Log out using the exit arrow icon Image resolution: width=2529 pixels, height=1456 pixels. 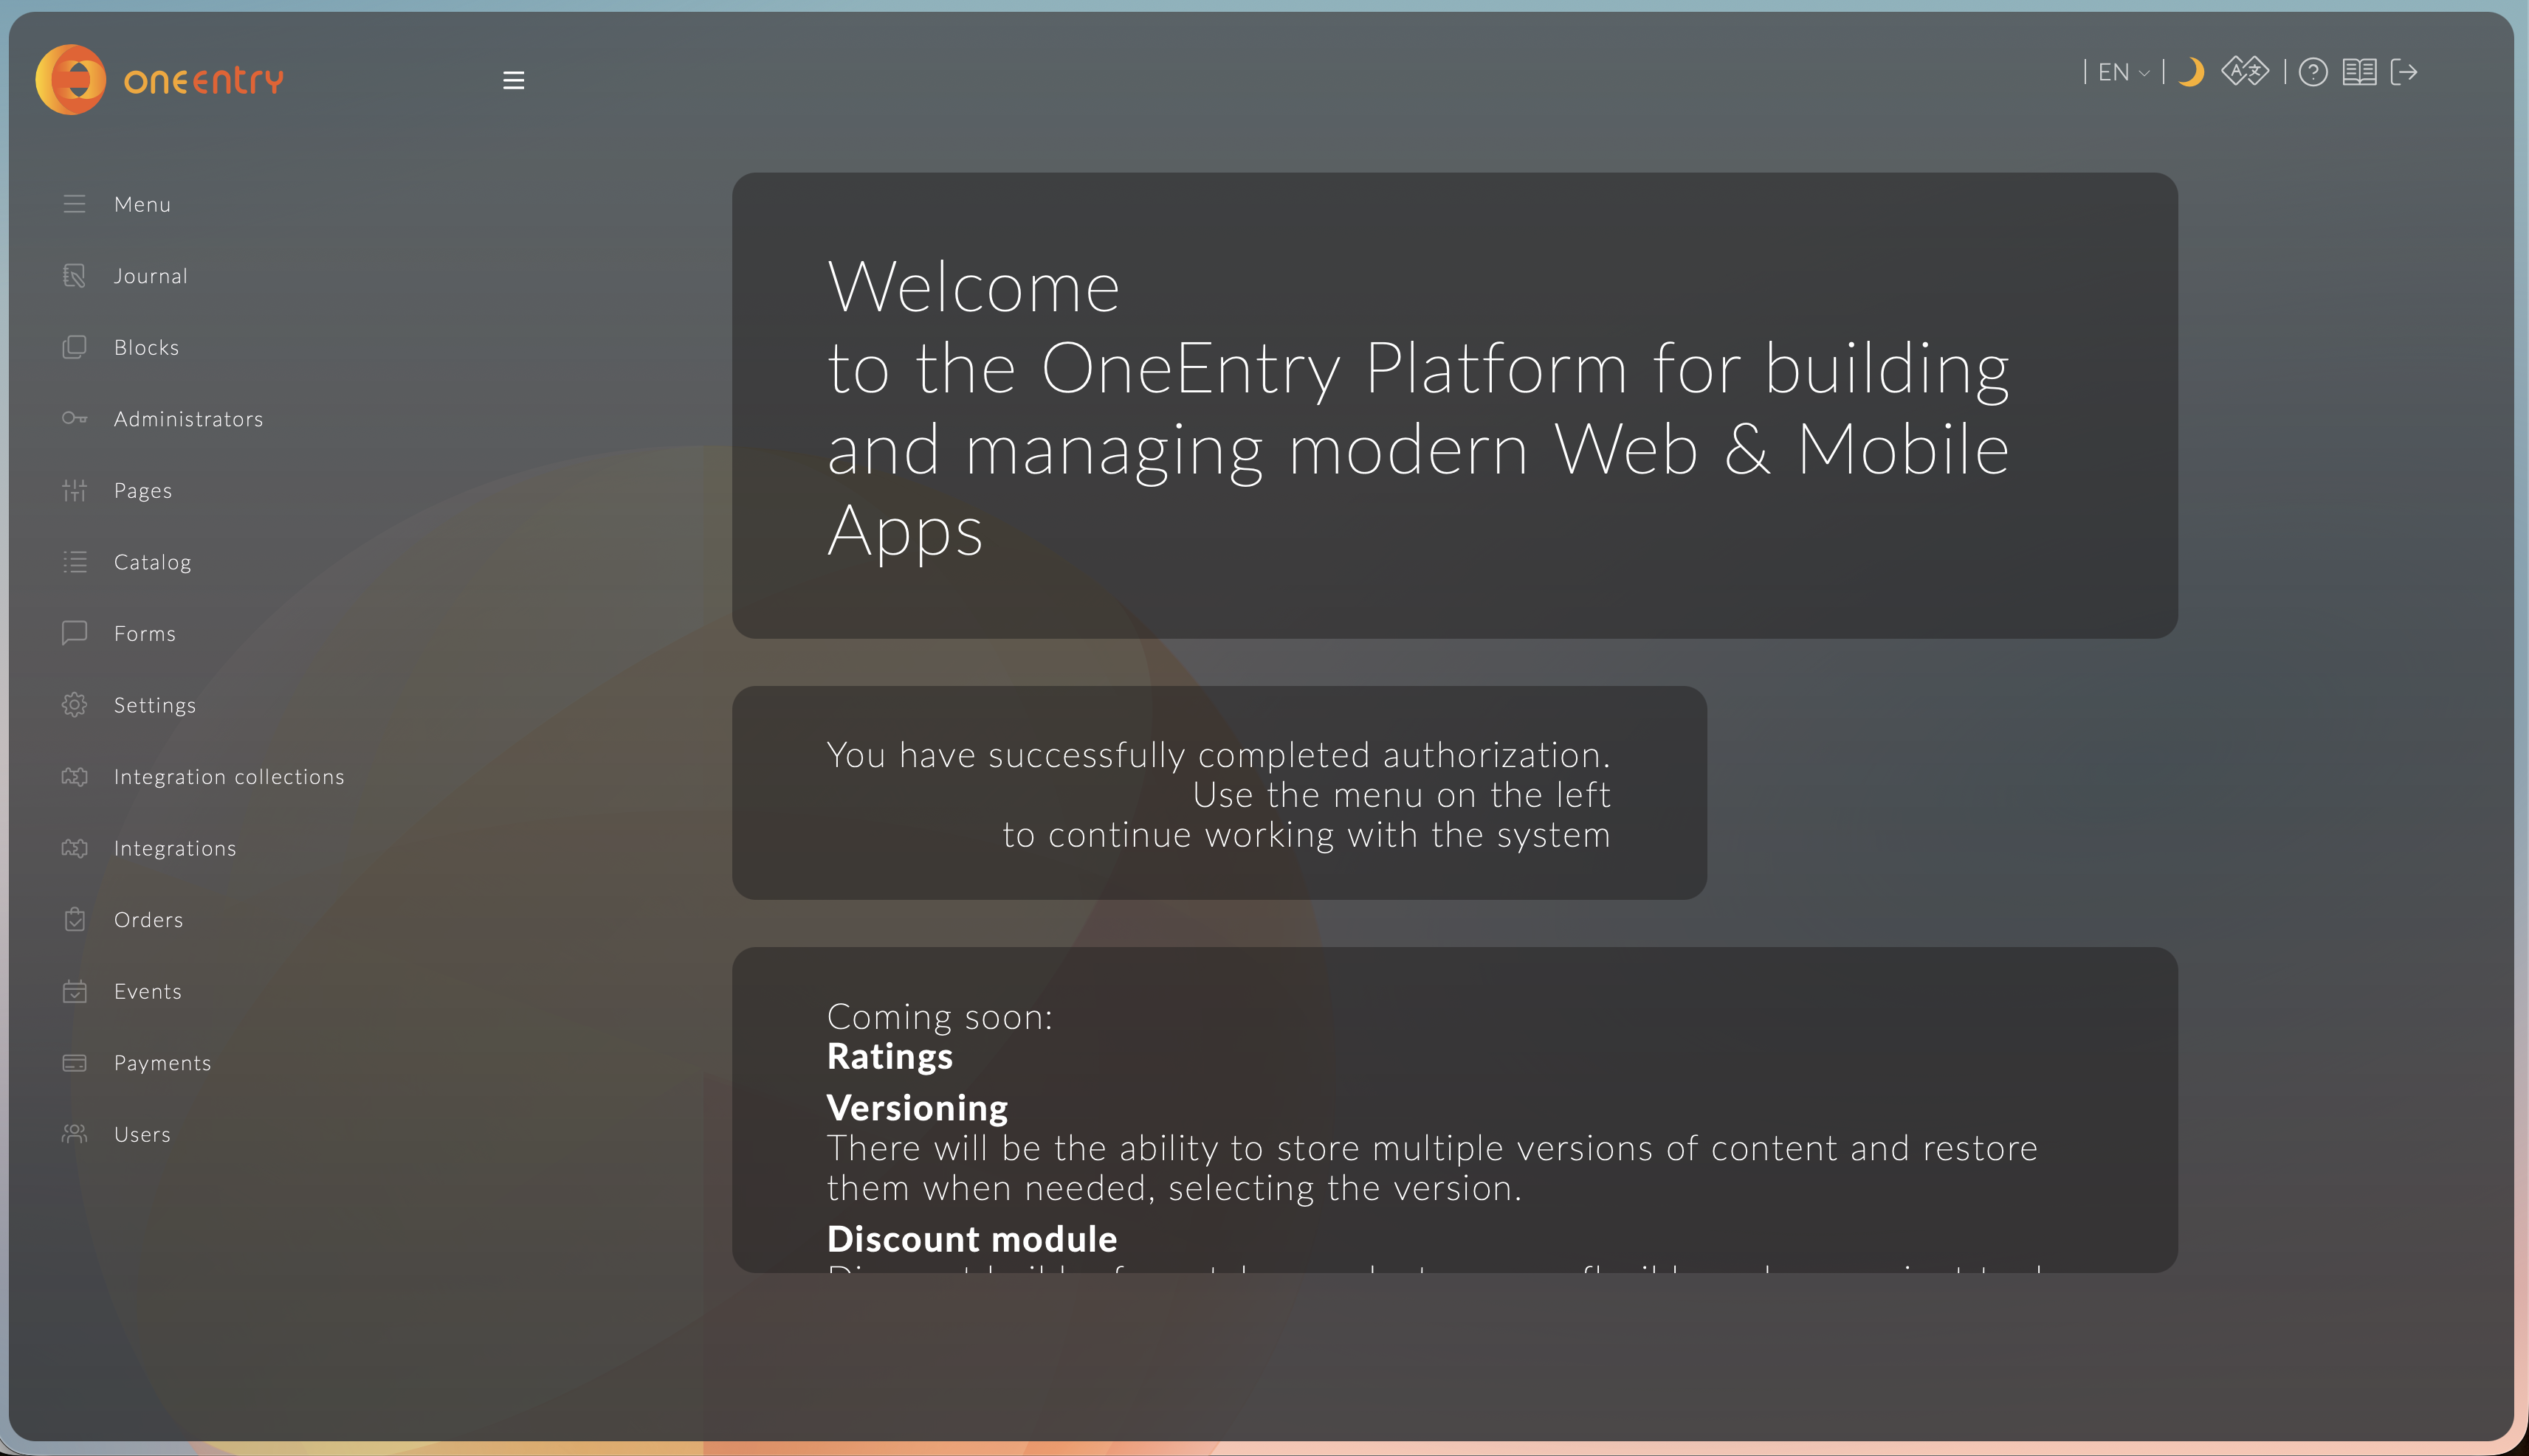pyautogui.click(x=2404, y=72)
